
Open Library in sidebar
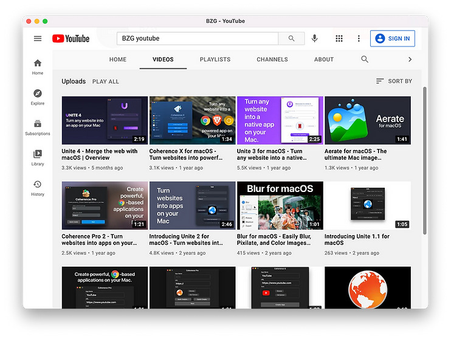38,158
